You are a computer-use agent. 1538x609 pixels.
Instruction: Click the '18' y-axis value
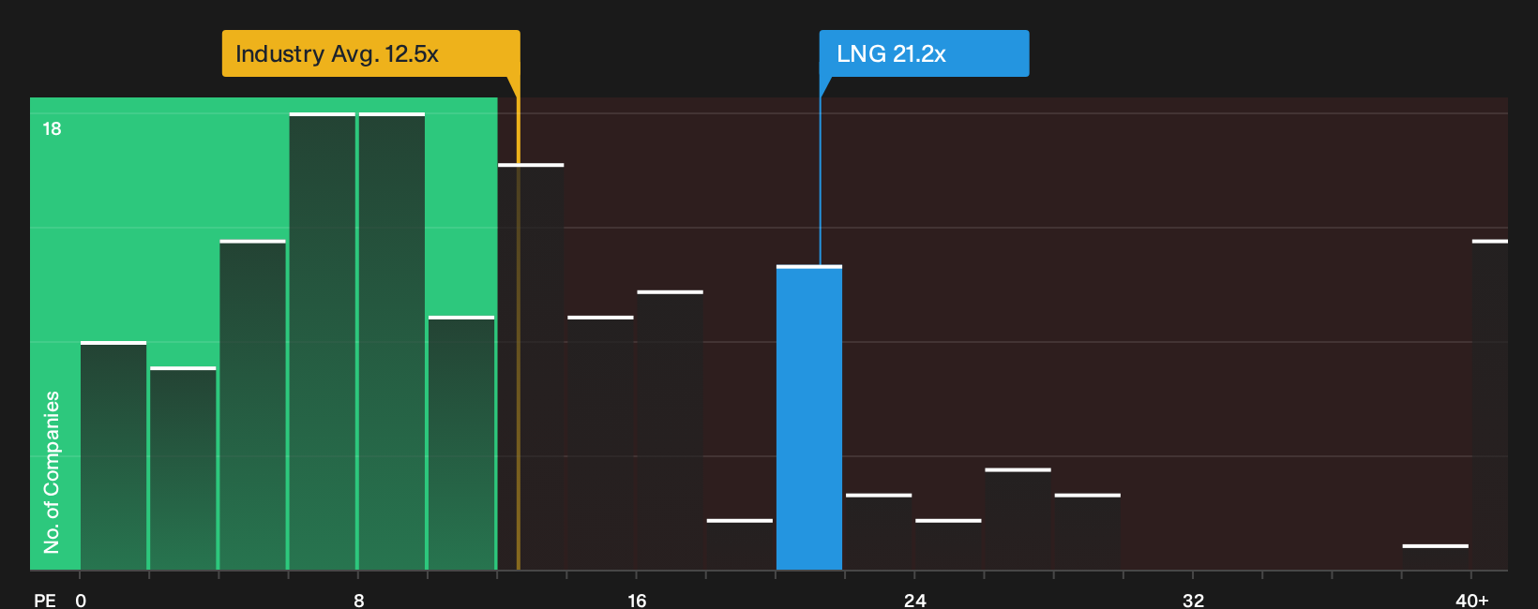52,128
